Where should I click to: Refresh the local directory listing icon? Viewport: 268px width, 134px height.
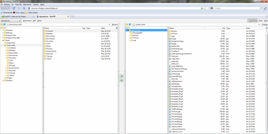pos(5,24)
